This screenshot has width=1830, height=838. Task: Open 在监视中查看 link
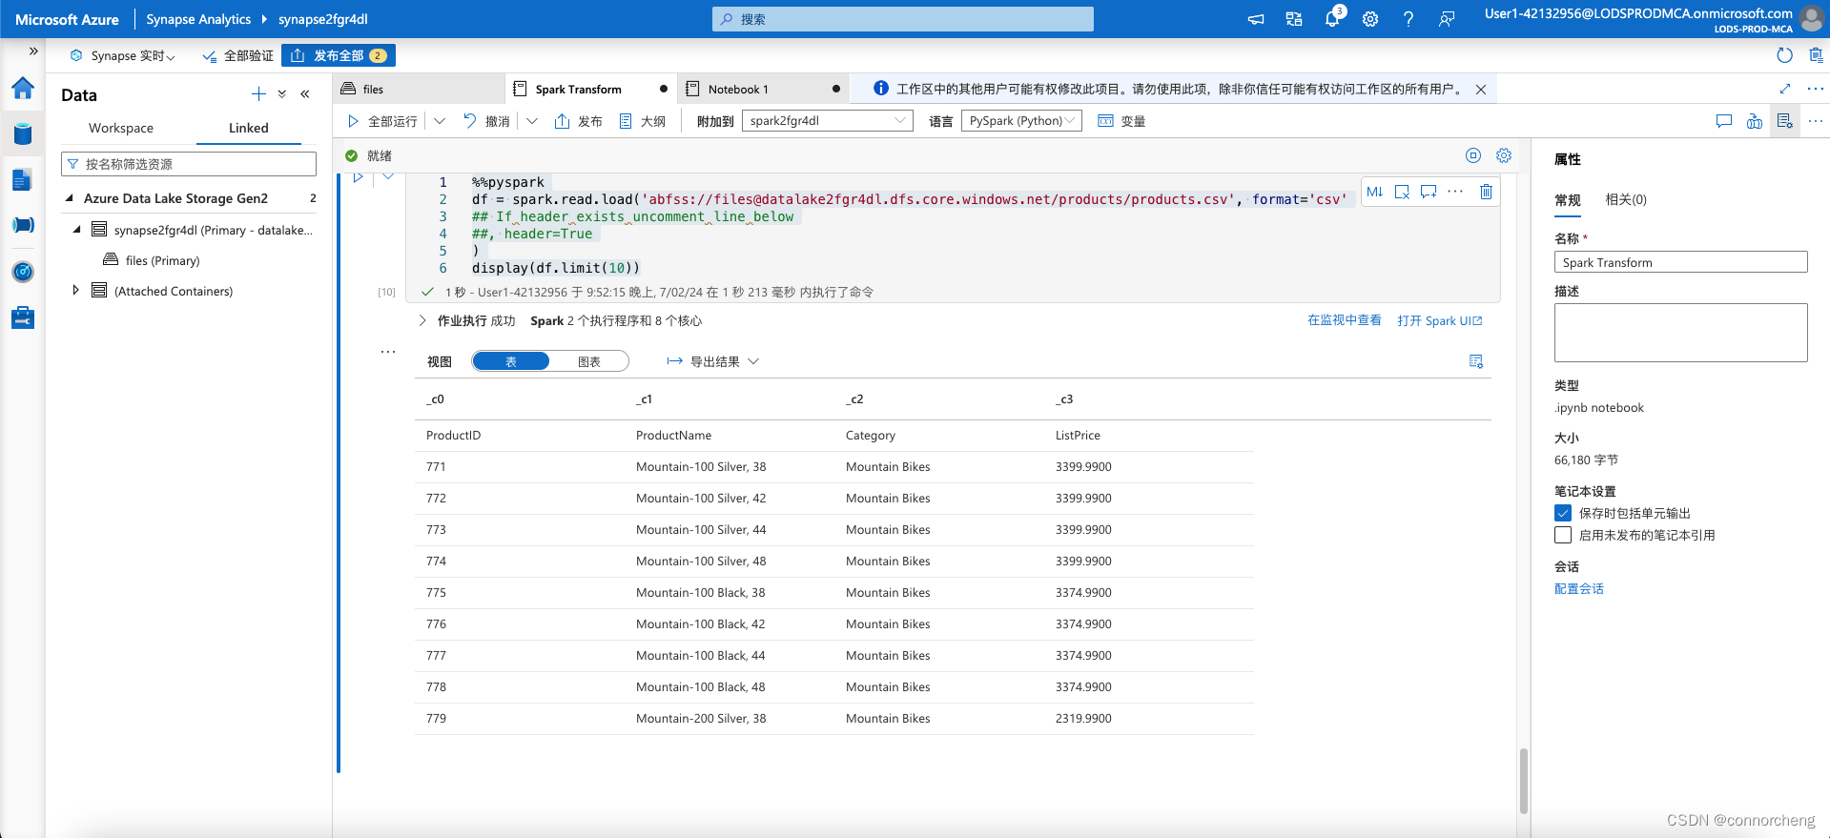coord(1345,320)
